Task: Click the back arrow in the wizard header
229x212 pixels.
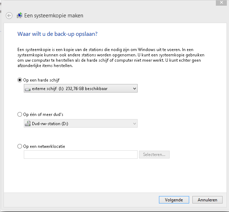Action: [9, 16]
